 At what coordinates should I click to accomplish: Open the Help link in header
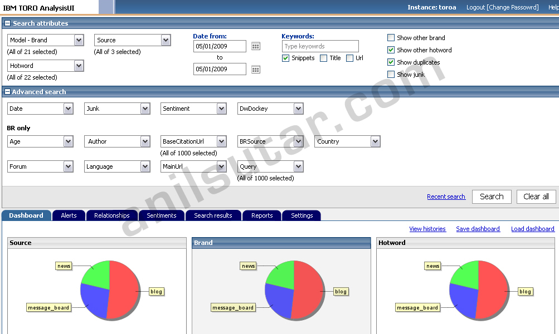click(553, 7)
